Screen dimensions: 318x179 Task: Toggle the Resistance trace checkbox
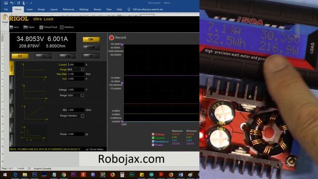[153, 141]
